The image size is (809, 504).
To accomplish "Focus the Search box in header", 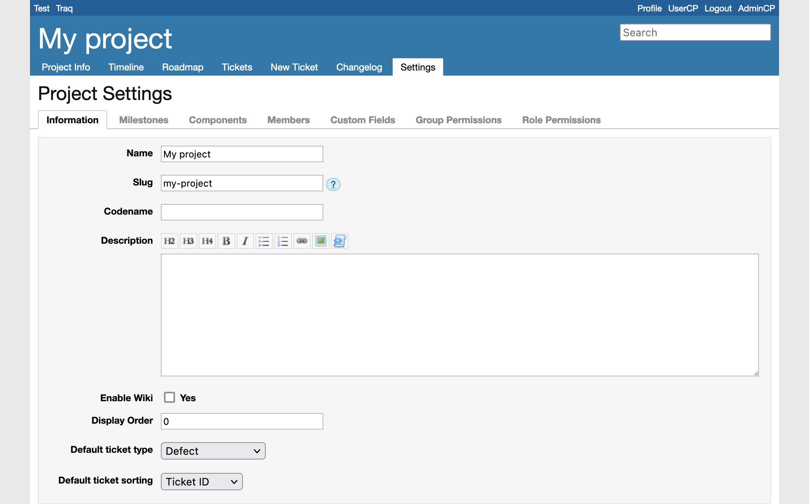I will [695, 32].
